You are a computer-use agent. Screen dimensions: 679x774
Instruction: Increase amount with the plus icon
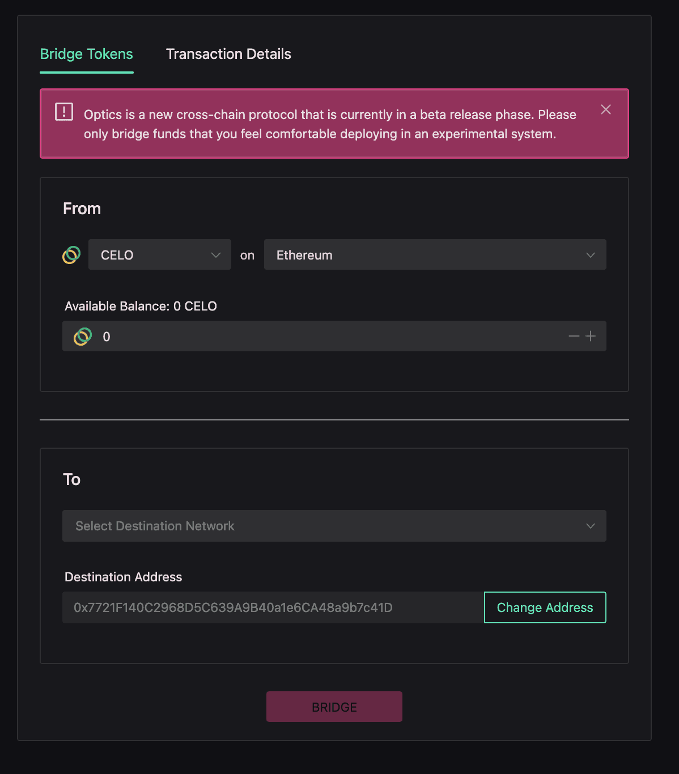click(591, 337)
